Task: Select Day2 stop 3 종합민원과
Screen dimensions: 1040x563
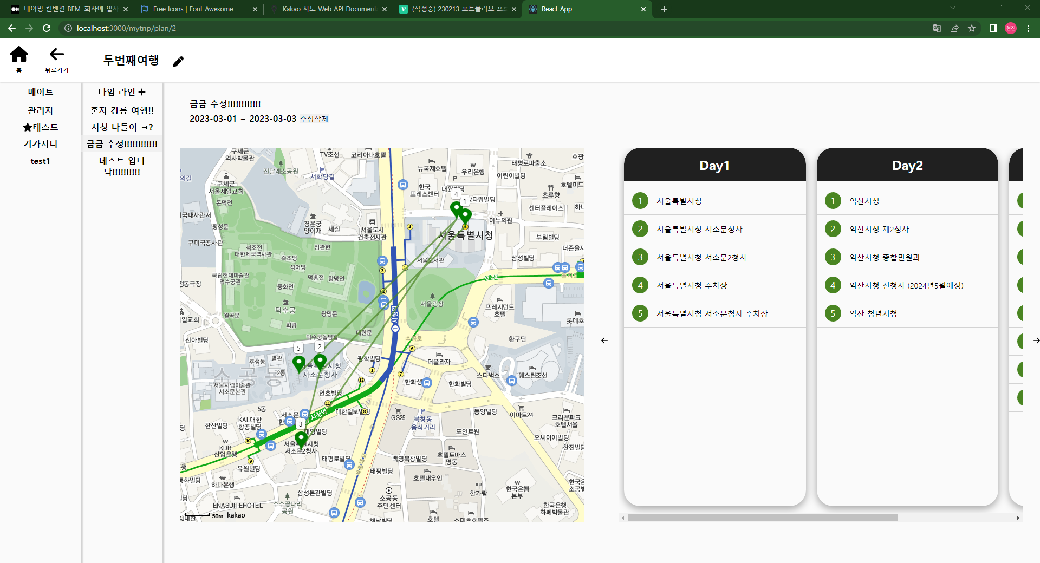Action: 907,257
